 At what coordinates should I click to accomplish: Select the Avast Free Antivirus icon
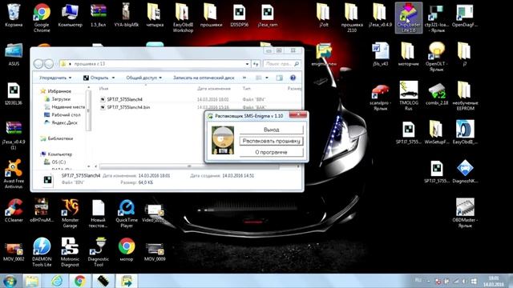pos(14,174)
